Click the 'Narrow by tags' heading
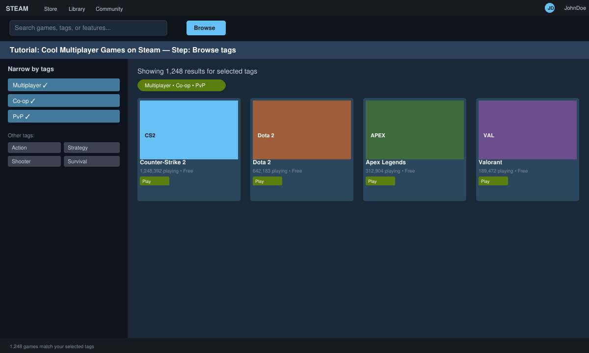This screenshot has height=353, width=589. (31, 69)
